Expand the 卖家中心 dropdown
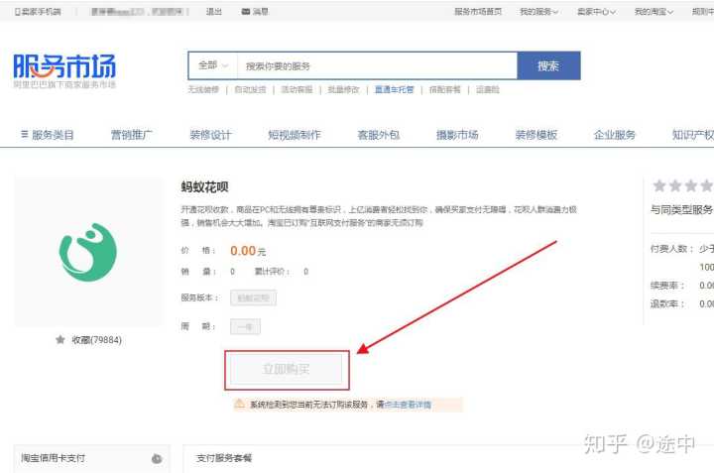Screen dimensions: 714x473 (597, 11)
